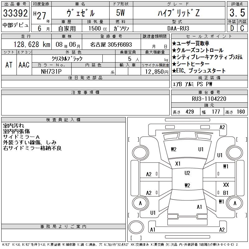Click inspector note 外装うすい線傷、しみ
Viewport: 249px width, 249px height.
[30, 143]
